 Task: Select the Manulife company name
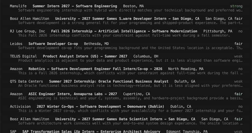[x=18, y=6]
